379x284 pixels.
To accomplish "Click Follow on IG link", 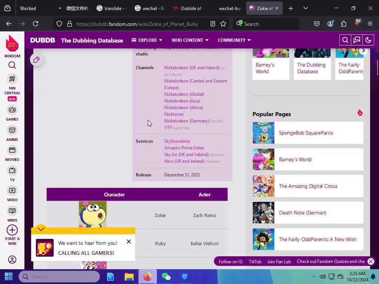I will click(230, 261).
